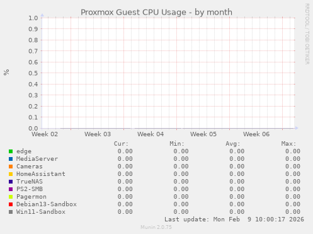Click the 'Max:' column header
Viewport: 313px width, 234px height.
pyautogui.click(x=288, y=144)
